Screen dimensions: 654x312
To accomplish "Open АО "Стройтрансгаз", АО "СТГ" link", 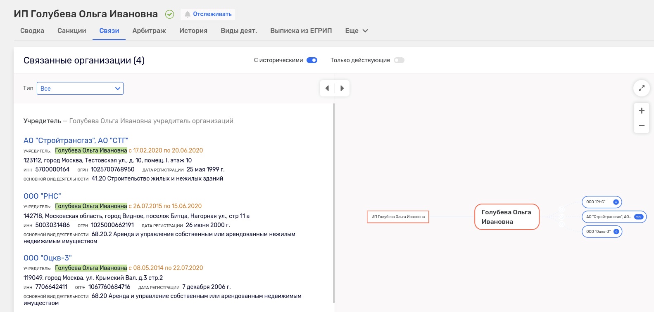I will pyautogui.click(x=76, y=141).
